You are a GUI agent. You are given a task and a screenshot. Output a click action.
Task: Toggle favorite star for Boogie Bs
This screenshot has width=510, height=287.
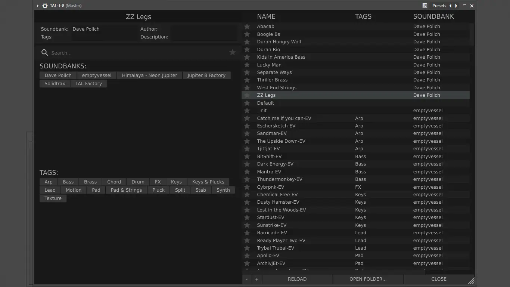click(x=247, y=34)
